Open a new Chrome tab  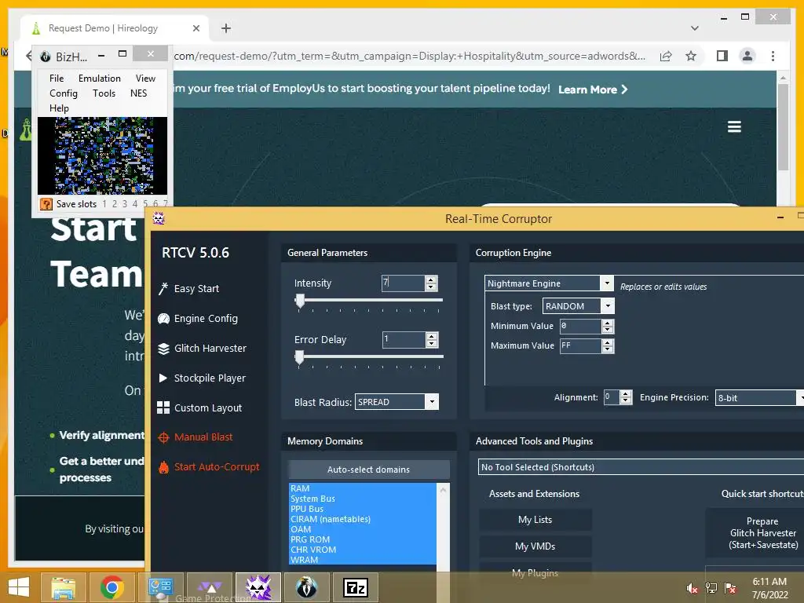(x=226, y=28)
